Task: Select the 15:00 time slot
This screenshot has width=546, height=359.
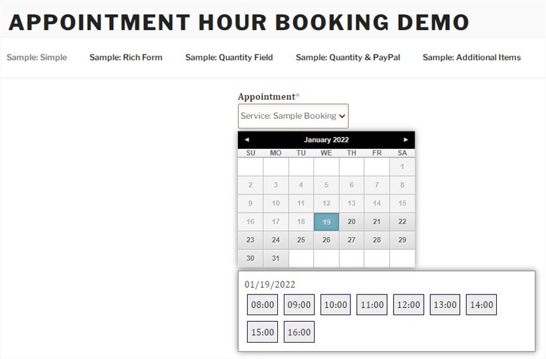Action: coord(263,332)
